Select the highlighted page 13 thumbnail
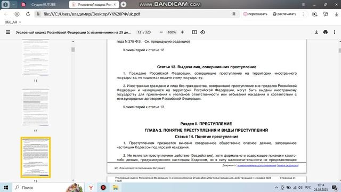The image size is (341, 192). click(36, 157)
